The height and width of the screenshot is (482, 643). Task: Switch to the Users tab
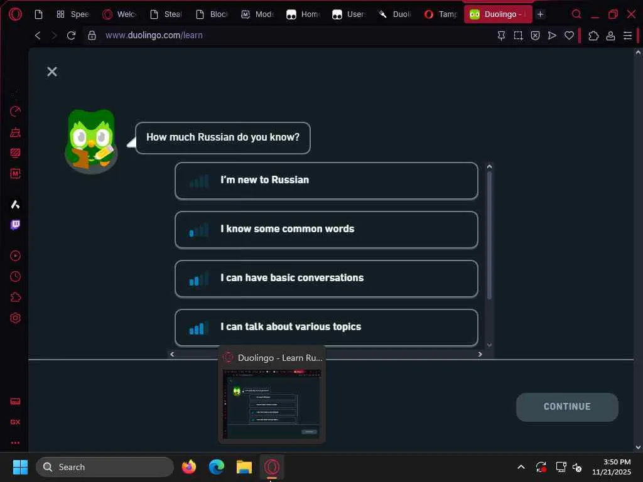(349, 14)
